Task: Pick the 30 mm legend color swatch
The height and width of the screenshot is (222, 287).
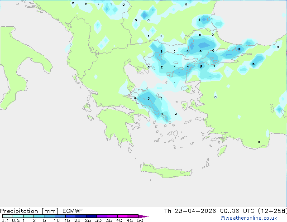Action: pyautogui.click(x=102, y=216)
